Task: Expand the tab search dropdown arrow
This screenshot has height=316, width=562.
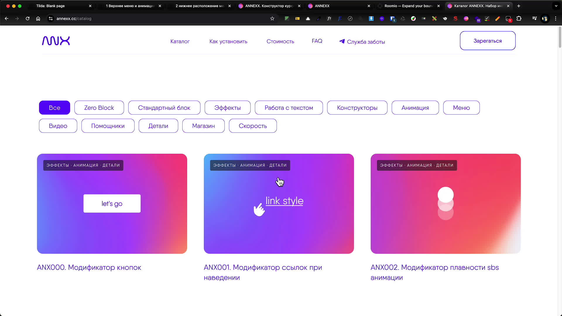Action: (556, 6)
